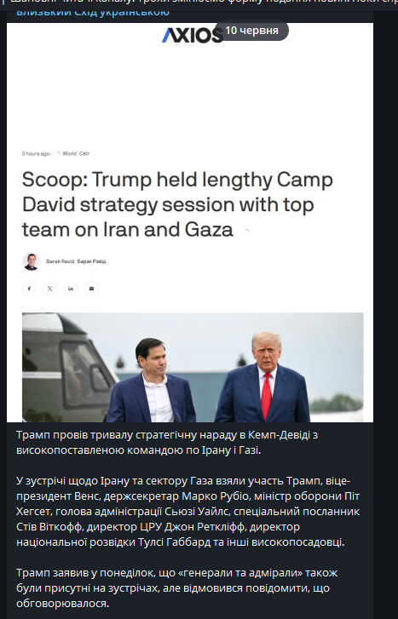Click the '10 червня' date badge
Screen dimensions: 398x619
tap(251, 31)
